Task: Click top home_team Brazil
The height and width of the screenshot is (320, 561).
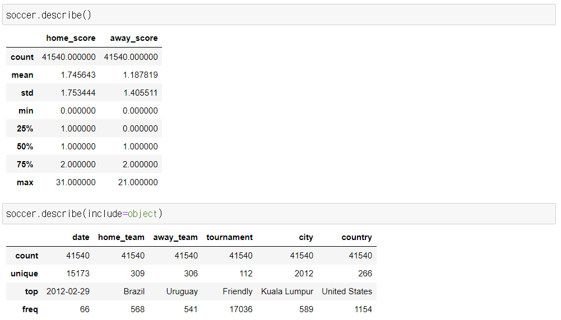Action: (x=134, y=291)
